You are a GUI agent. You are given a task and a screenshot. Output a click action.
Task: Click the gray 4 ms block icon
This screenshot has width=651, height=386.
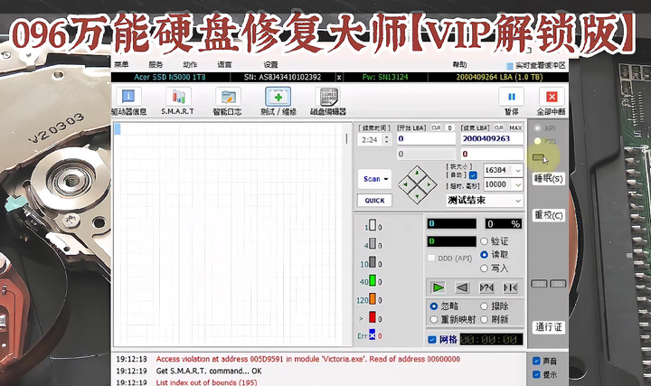click(373, 244)
